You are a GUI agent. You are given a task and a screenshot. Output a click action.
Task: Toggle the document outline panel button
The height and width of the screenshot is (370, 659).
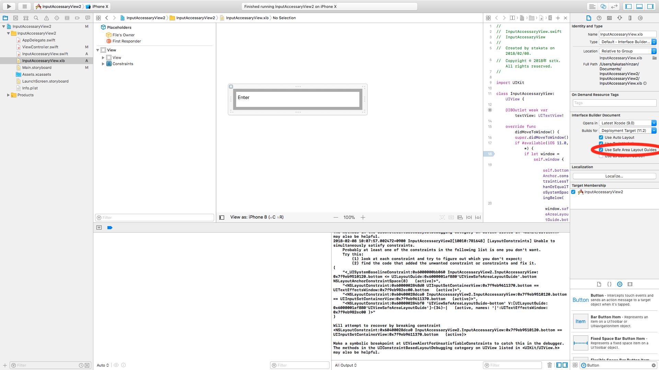222,217
